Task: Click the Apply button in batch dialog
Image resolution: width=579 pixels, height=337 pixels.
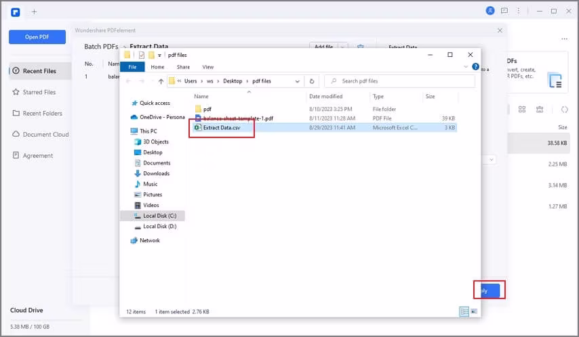Action: [490, 290]
